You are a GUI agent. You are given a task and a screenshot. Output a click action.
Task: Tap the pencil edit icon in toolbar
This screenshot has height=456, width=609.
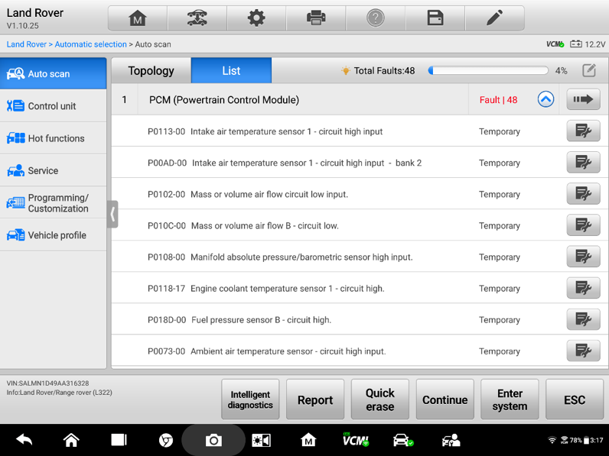click(495, 18)
